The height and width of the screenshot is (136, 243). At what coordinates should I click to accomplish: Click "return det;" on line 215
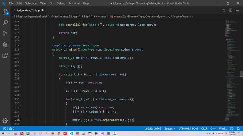tap(68, 33)
